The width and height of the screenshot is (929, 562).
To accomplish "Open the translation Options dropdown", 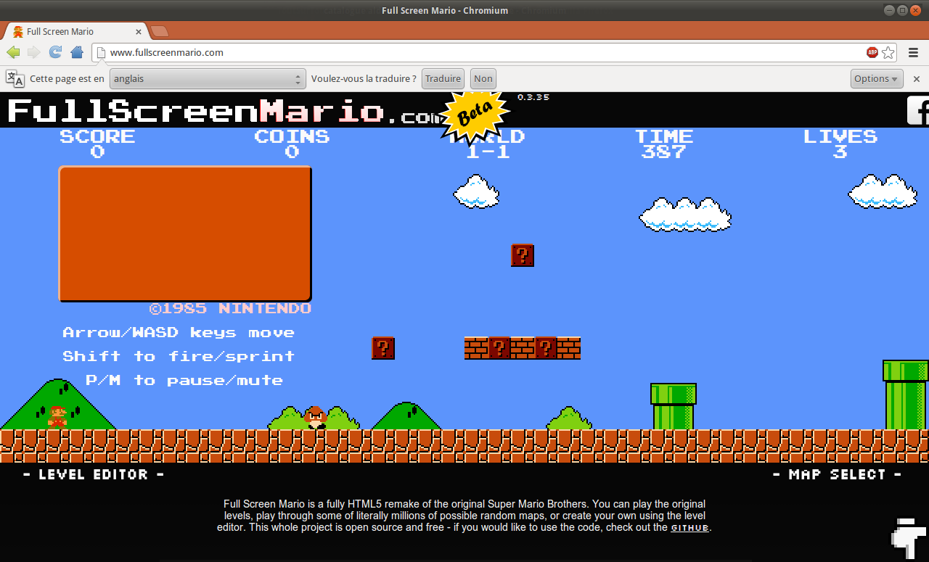I will 877,79.
